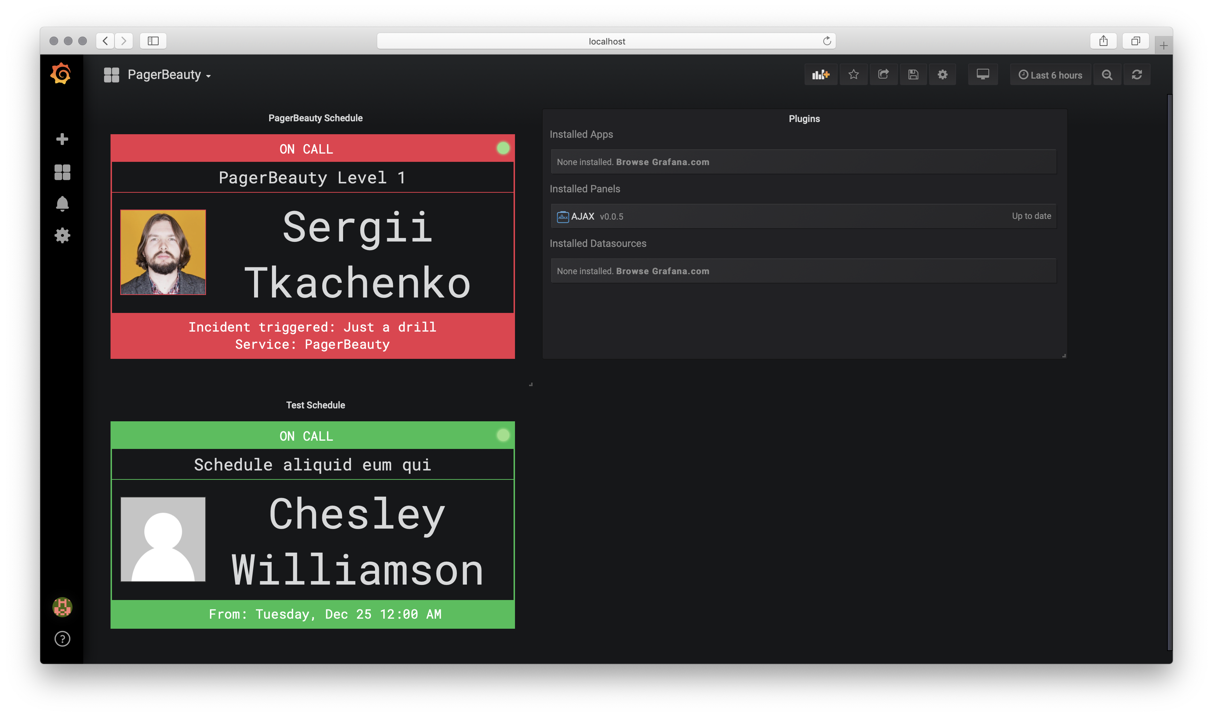The image size is (1213, 717).
Task: Click the Create plus icon in sidebar
Action: [x=62, y=139]
